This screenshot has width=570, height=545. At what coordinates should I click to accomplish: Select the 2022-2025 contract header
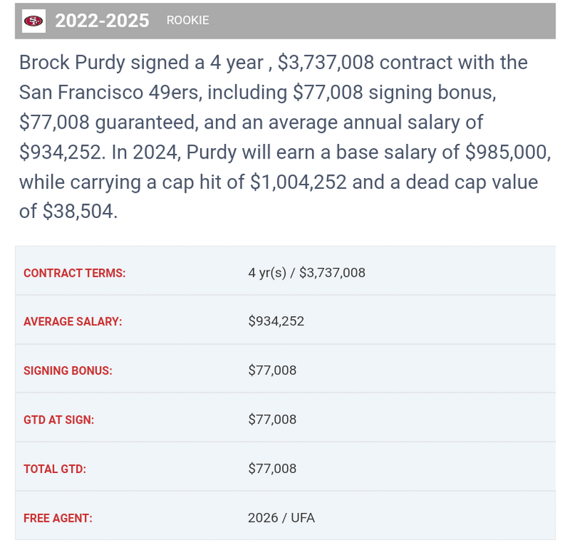(x=103, y=20)
